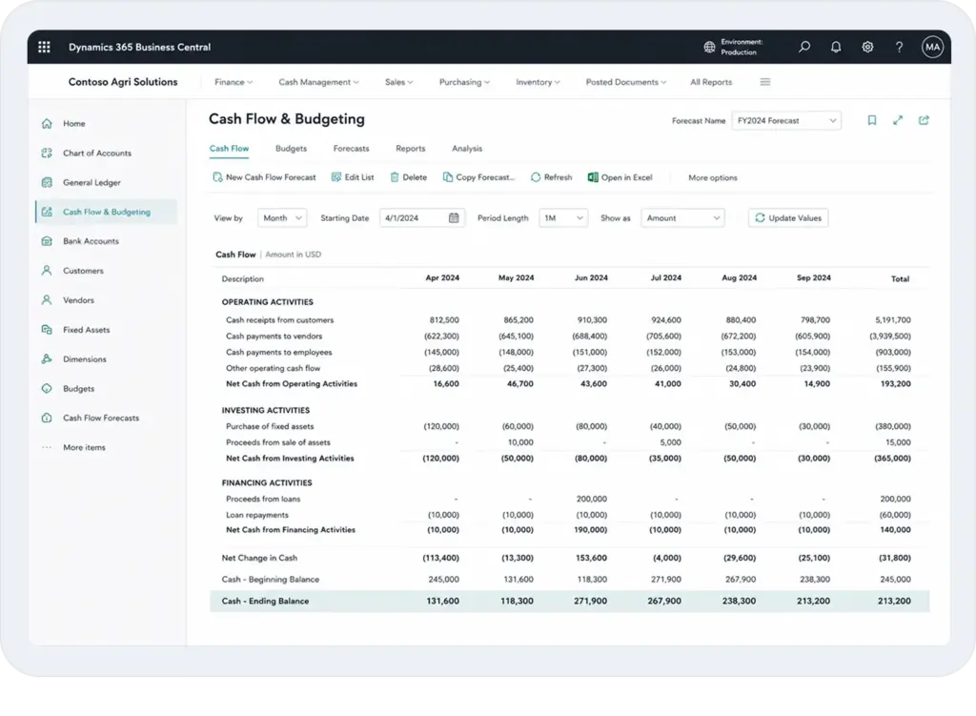The width and height of the screenshot is (976, 716).
Task: Click the Apr 2024 column header
Action: click(x=442, y=277)
